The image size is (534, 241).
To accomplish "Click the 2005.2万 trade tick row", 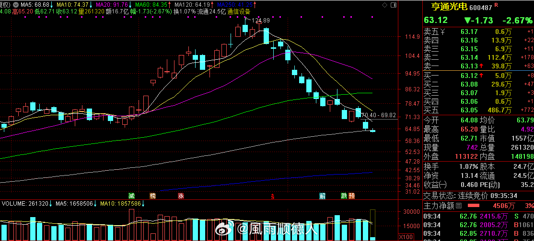I will [478, 224].
